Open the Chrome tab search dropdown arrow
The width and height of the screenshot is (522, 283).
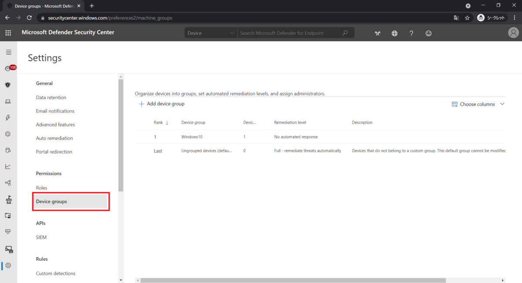pos(468,6)
